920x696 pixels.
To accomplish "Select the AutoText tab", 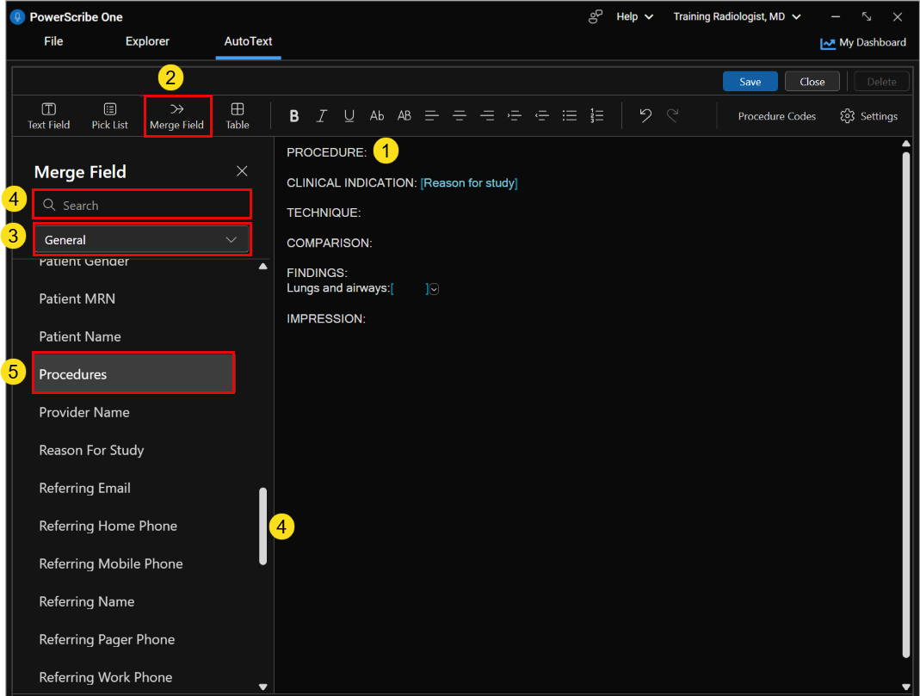I will tap(248, 41).
